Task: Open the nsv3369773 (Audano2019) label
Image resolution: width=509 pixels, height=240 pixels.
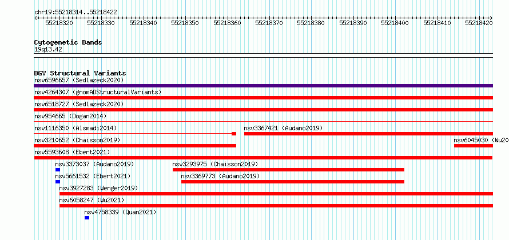Action: pyautogui.click(x=220, y=176)
